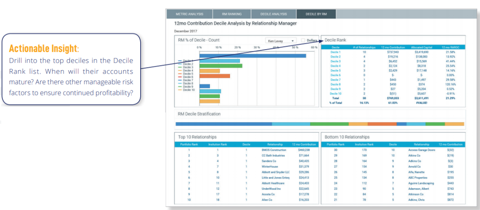Click the leftmost blue stratification bar segment
Screen dimensions: 480x210
point(223,124)
